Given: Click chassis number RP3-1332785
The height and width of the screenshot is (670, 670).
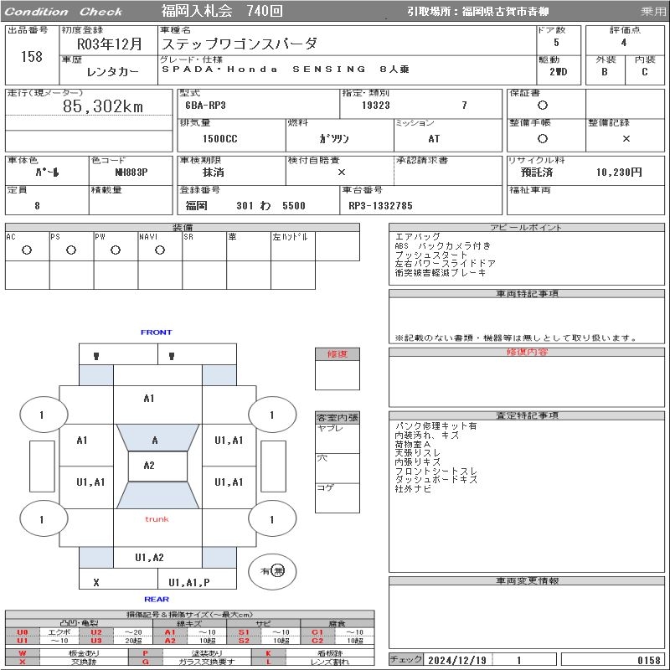Looking at the screenshot, I should coord(380,206).
